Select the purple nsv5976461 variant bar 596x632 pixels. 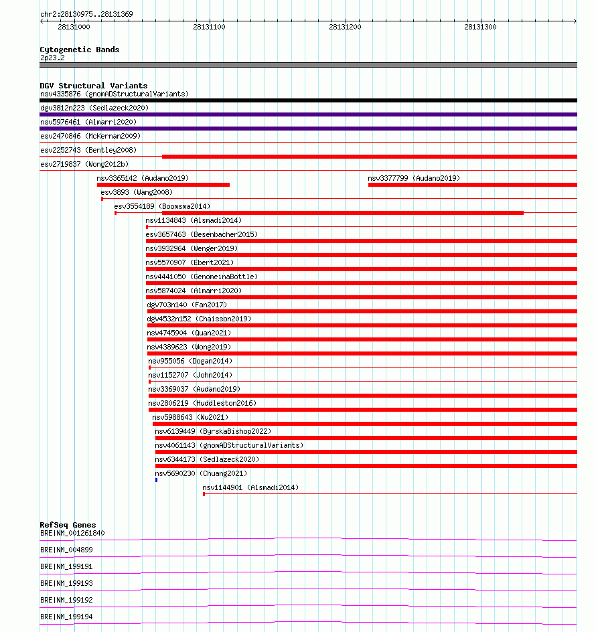click(x=309, y=129)
